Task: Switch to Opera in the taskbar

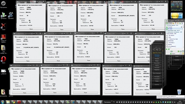Action: pyautogui.click(x=19, y=102)
